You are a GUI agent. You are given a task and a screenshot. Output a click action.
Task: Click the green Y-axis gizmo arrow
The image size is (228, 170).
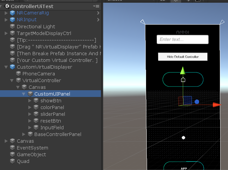[183, 71]
